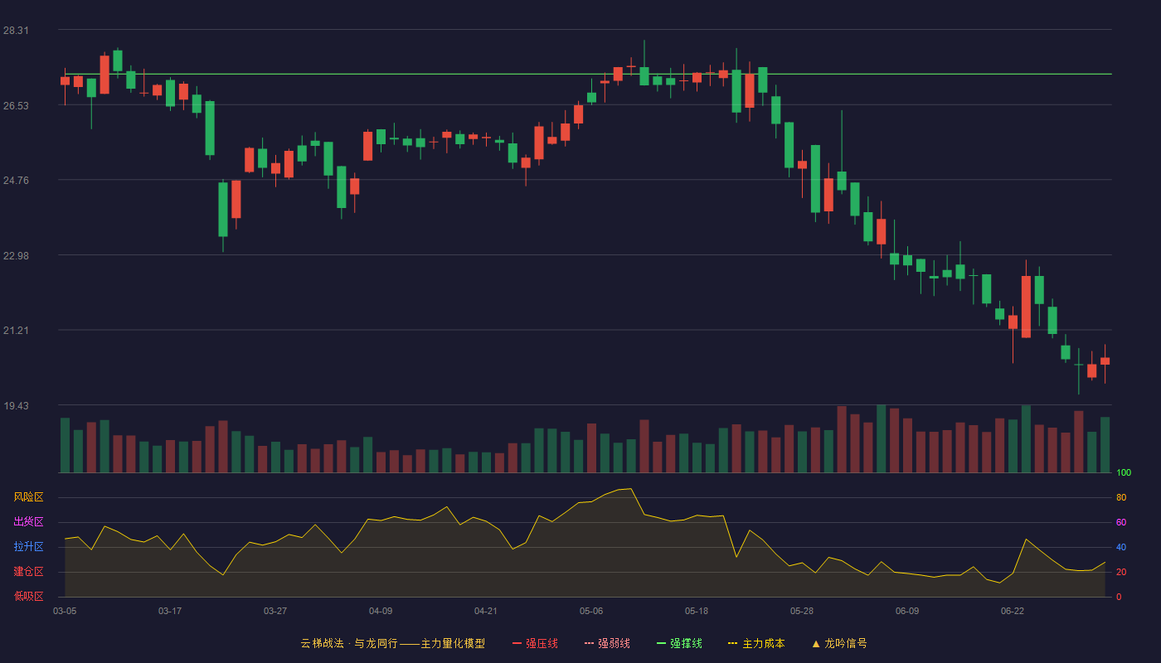Click the 05-28 date label
The height and width of the screenshot is (663, 1161).
[802, 611]
